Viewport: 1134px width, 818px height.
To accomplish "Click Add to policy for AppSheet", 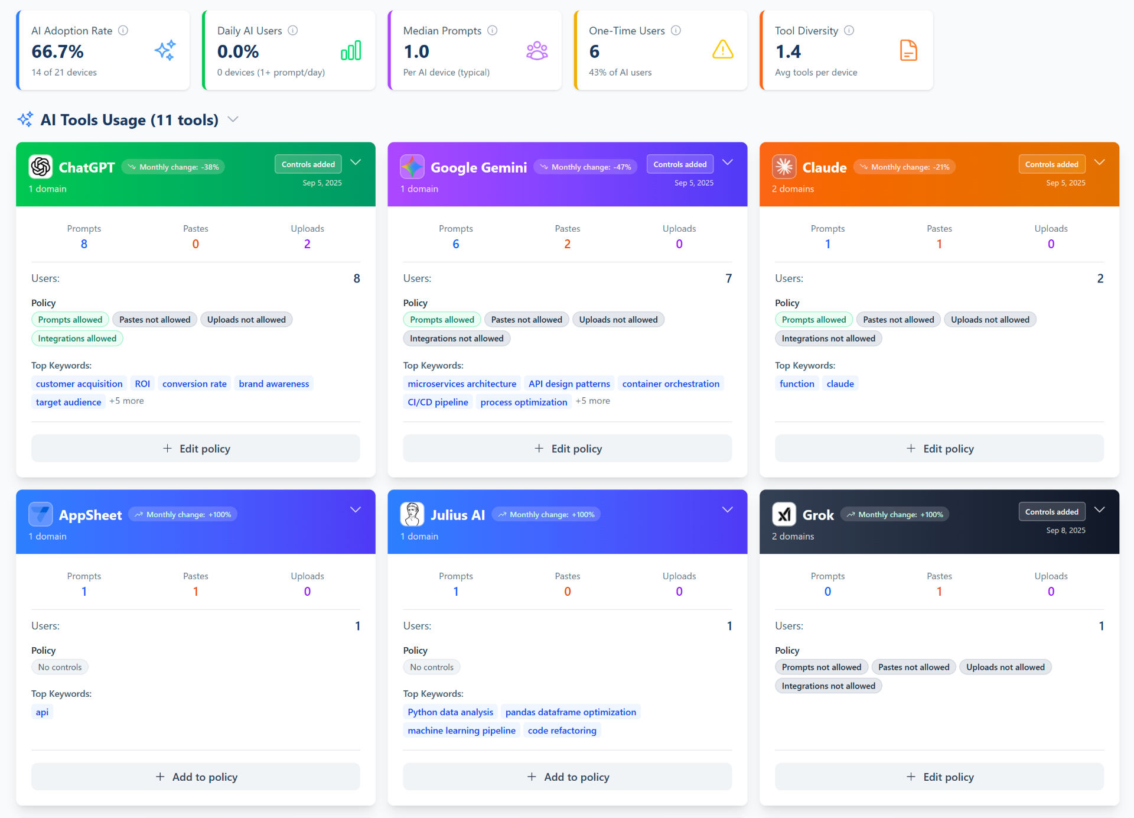I will [195, 777].
